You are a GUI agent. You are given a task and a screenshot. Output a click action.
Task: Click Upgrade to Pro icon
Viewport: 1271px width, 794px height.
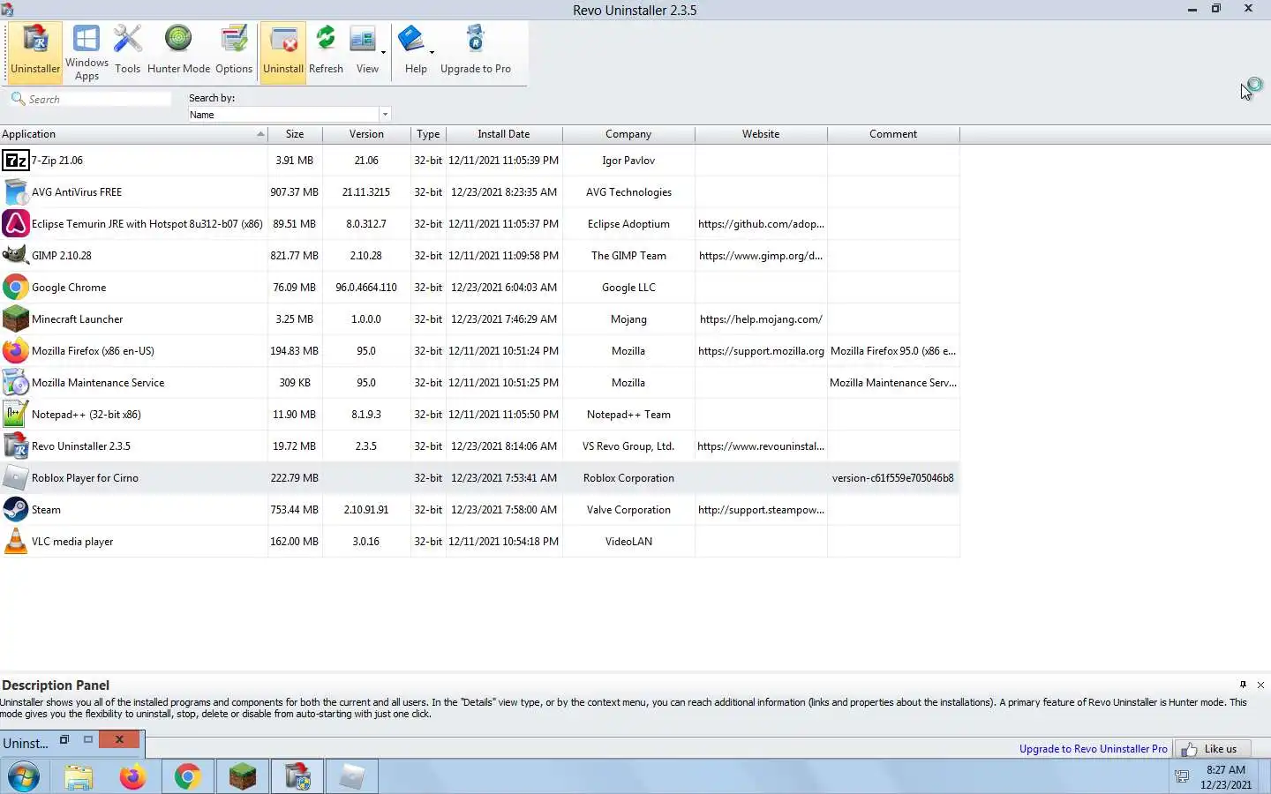(x=476, y=41)
